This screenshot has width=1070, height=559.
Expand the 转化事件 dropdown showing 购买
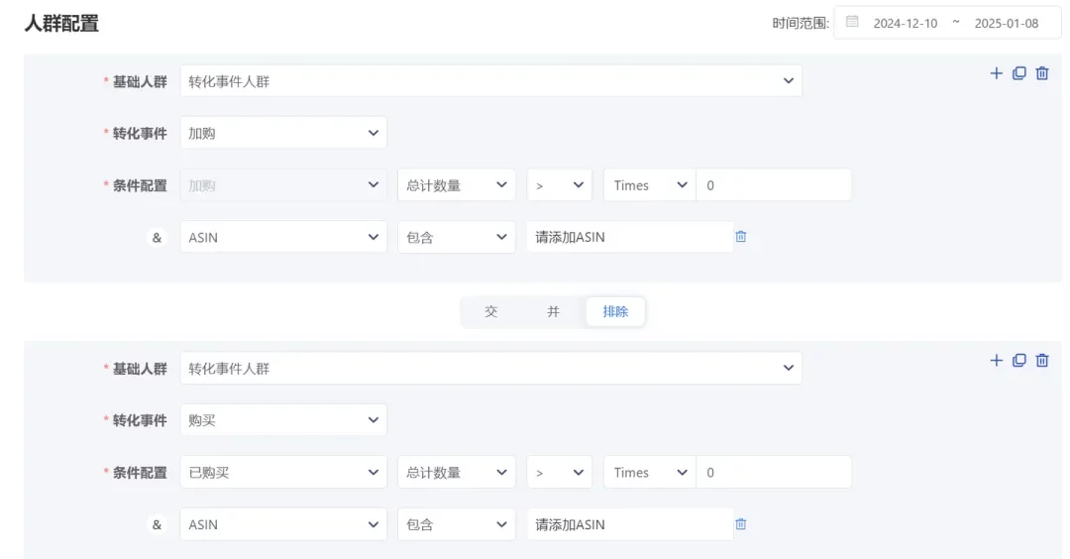click(283, 420)
